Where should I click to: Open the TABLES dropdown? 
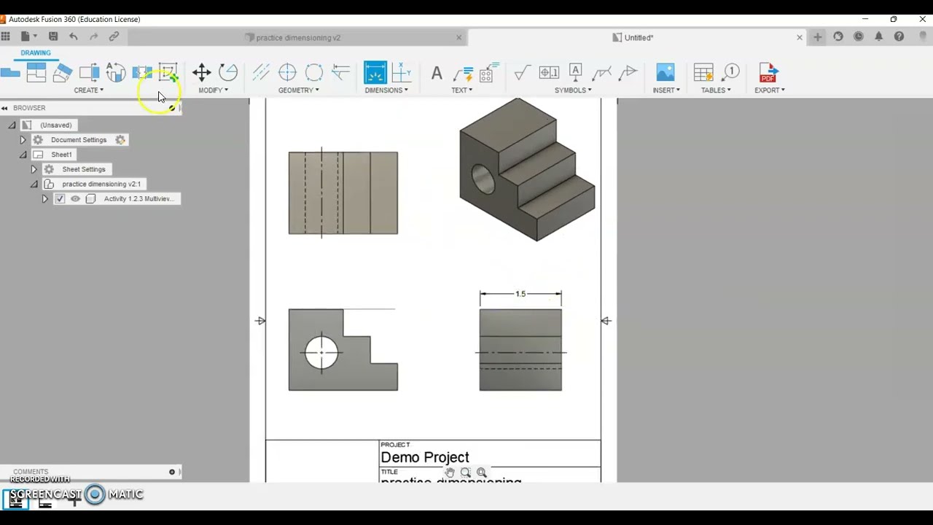click(x=716, y=90)
